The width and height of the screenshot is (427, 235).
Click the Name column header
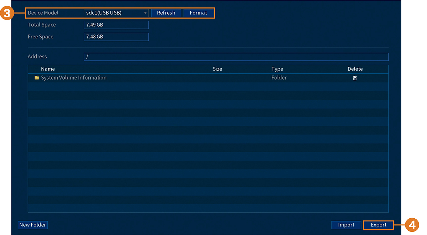48,69
